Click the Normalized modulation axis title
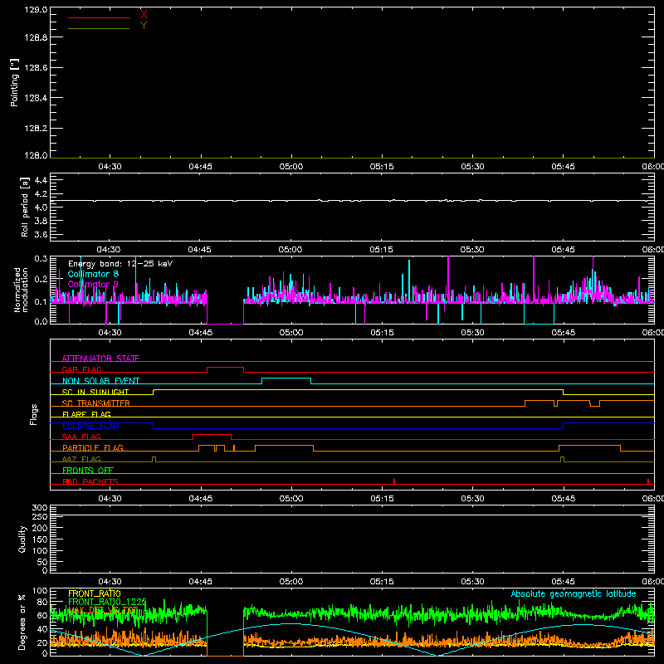The image size is (664, 664). [x=21, y=290]
